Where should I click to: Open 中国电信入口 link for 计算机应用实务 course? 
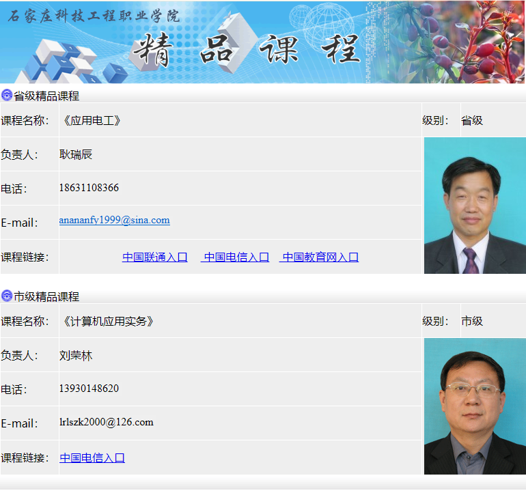pyautogui.click(x=92, y=457)
